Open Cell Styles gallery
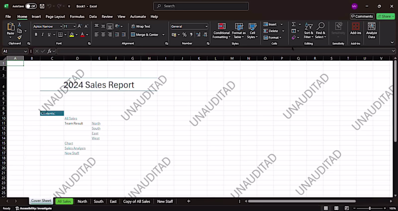398x211 pixels. tap(252, 31)
